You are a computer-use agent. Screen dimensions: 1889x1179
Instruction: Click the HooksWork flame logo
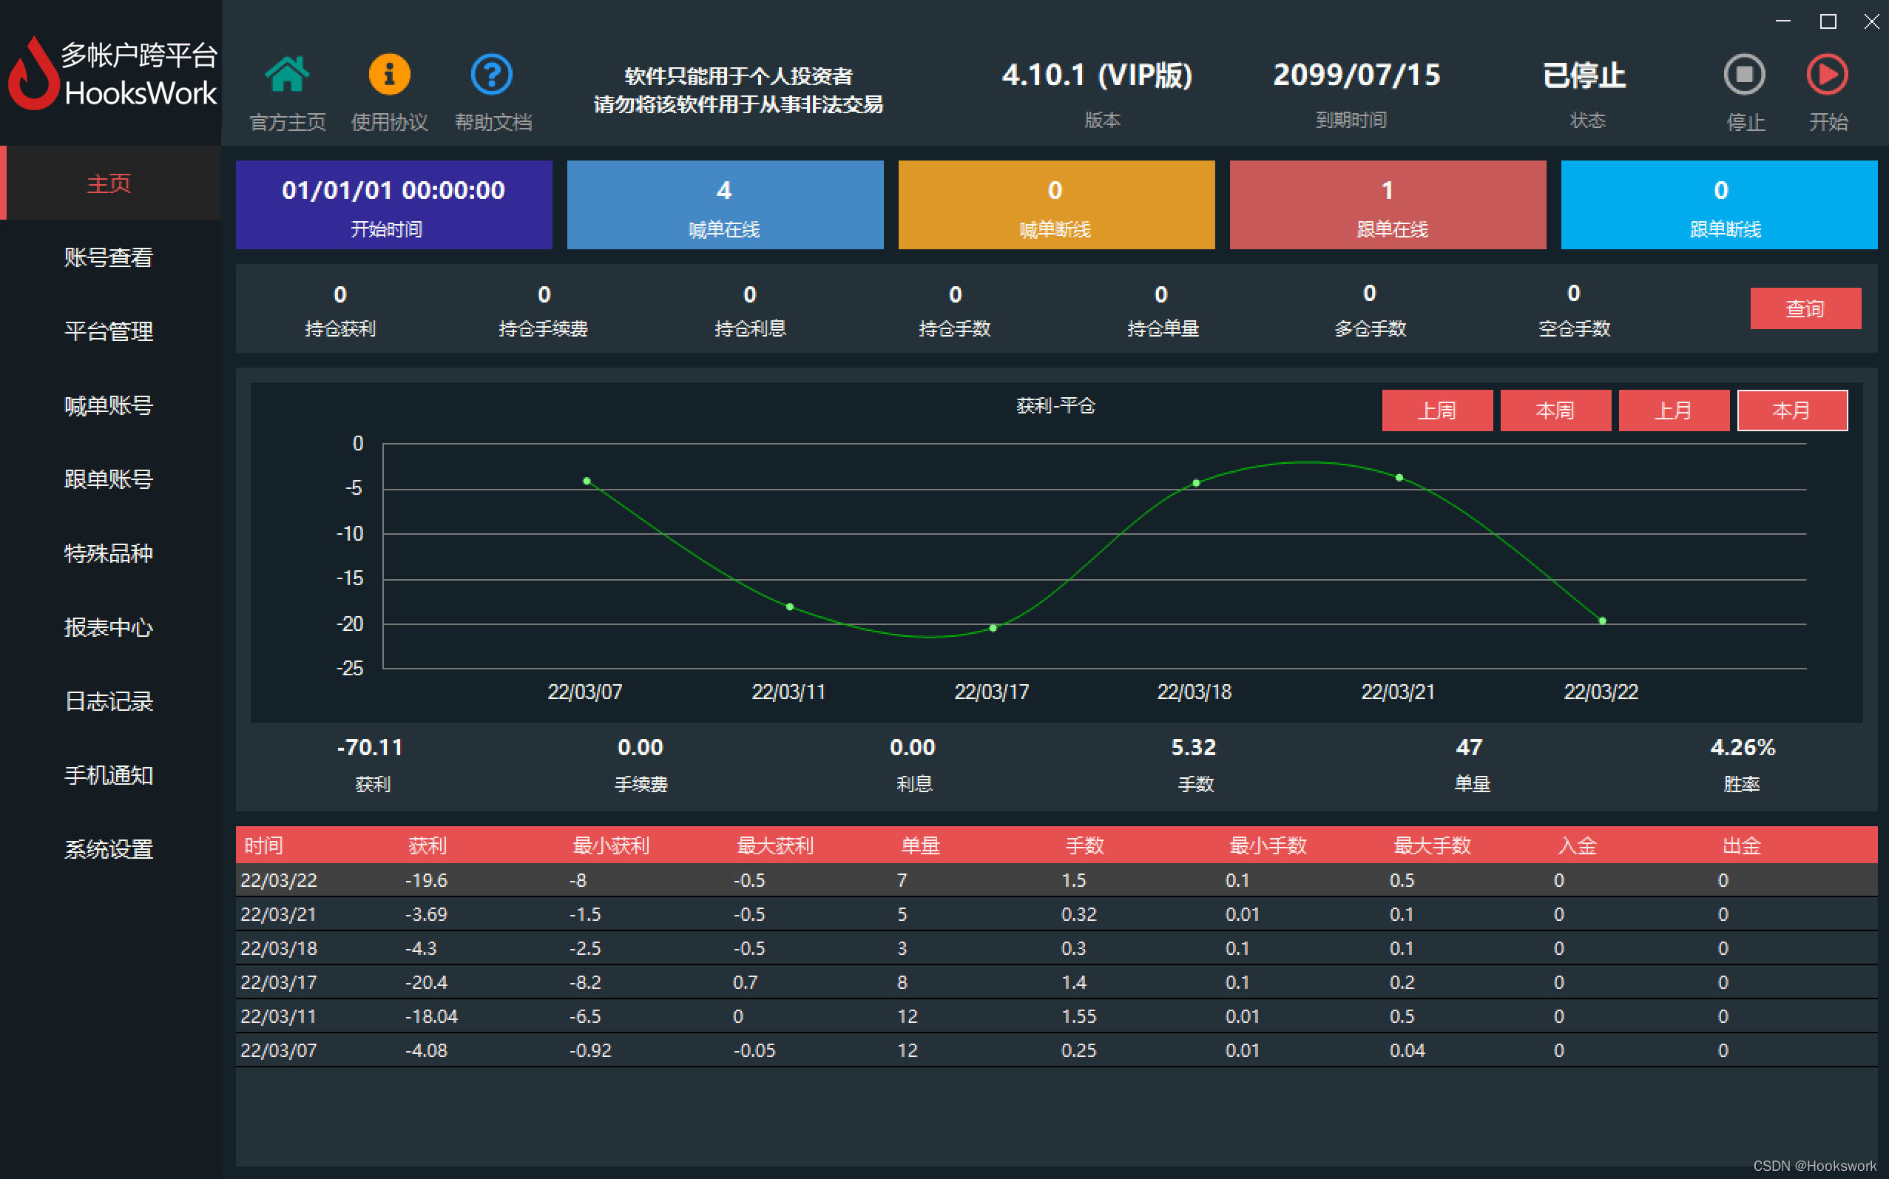33,74
